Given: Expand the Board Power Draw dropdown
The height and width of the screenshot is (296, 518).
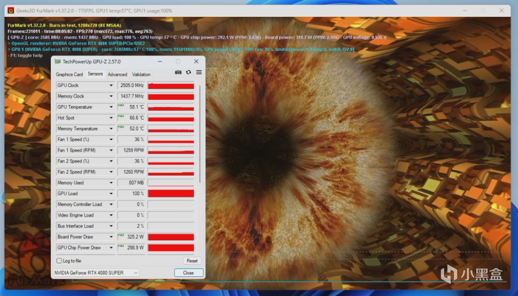Looking at the screenshot, I should tap(111, 237).
